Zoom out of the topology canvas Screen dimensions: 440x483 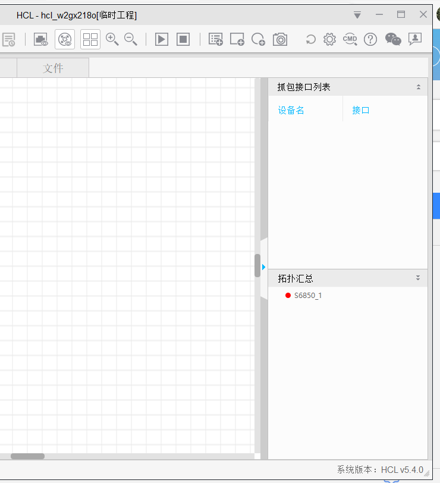point(131,39)
